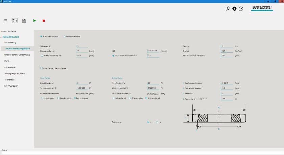This screenshot has height=155, width=284.
Task: Go to the Toleranzen section
Action: [10, 80]
